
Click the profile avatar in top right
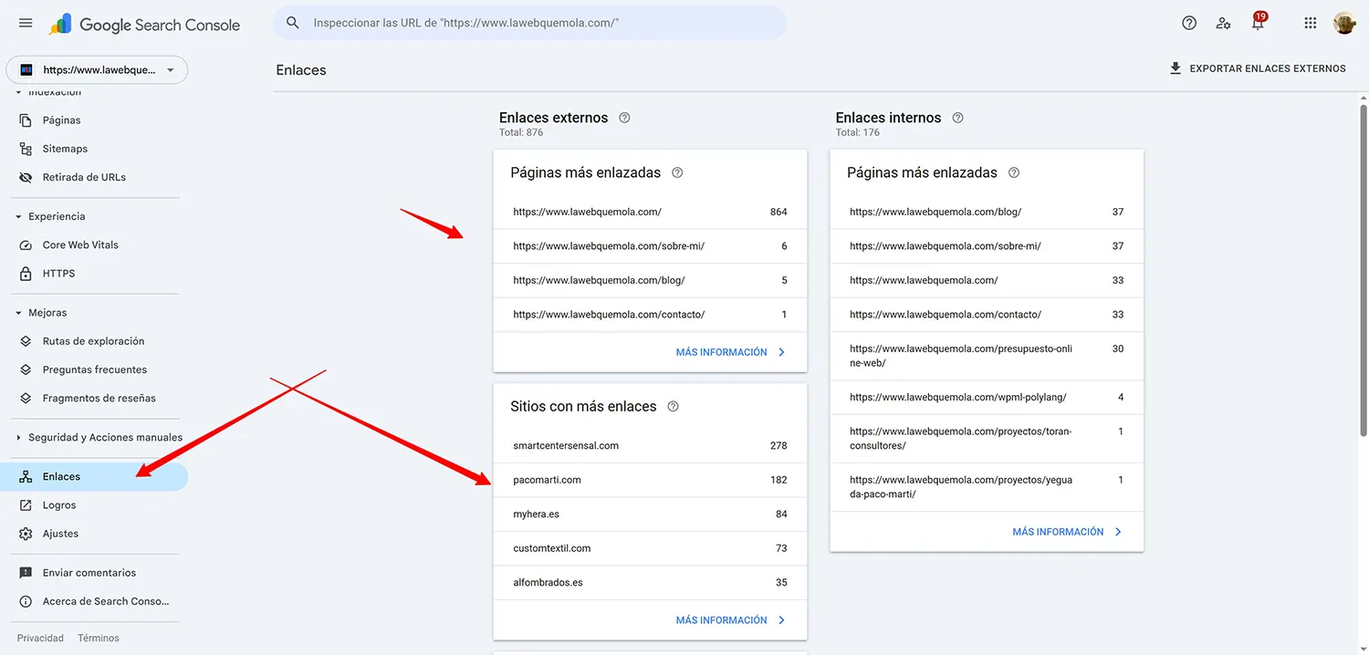click(1344, 23)
